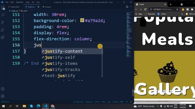Open the Manage gear icon
The image size is (195, 109).
3,96
